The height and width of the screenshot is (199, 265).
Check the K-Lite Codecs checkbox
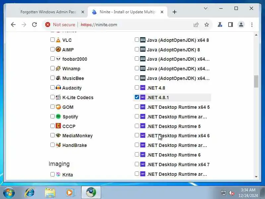point(52,97)
